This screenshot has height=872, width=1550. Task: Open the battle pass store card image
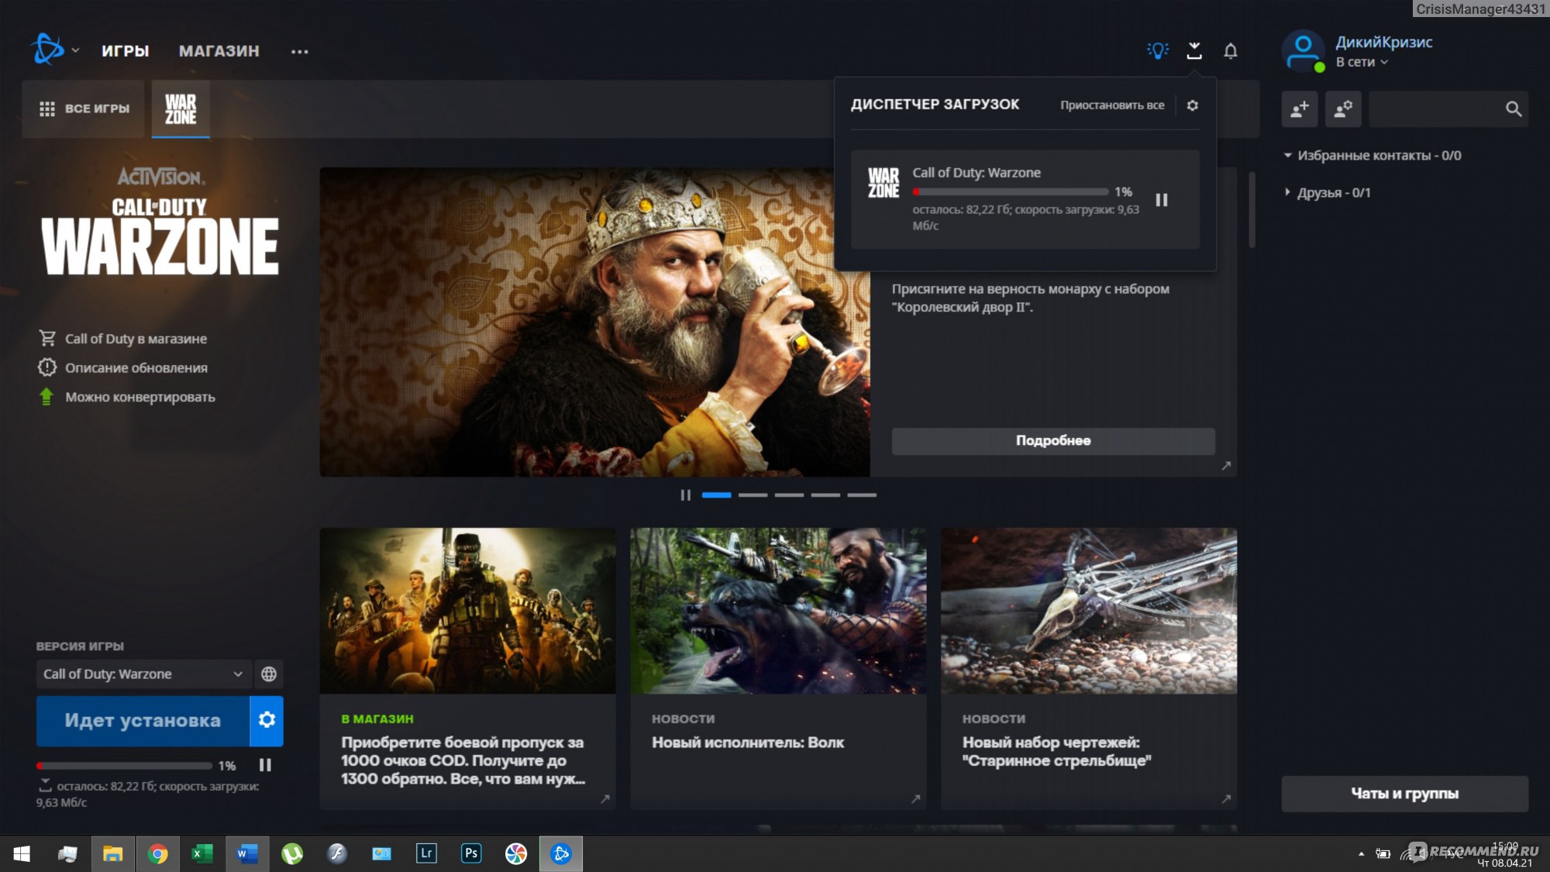coord(468,611)
